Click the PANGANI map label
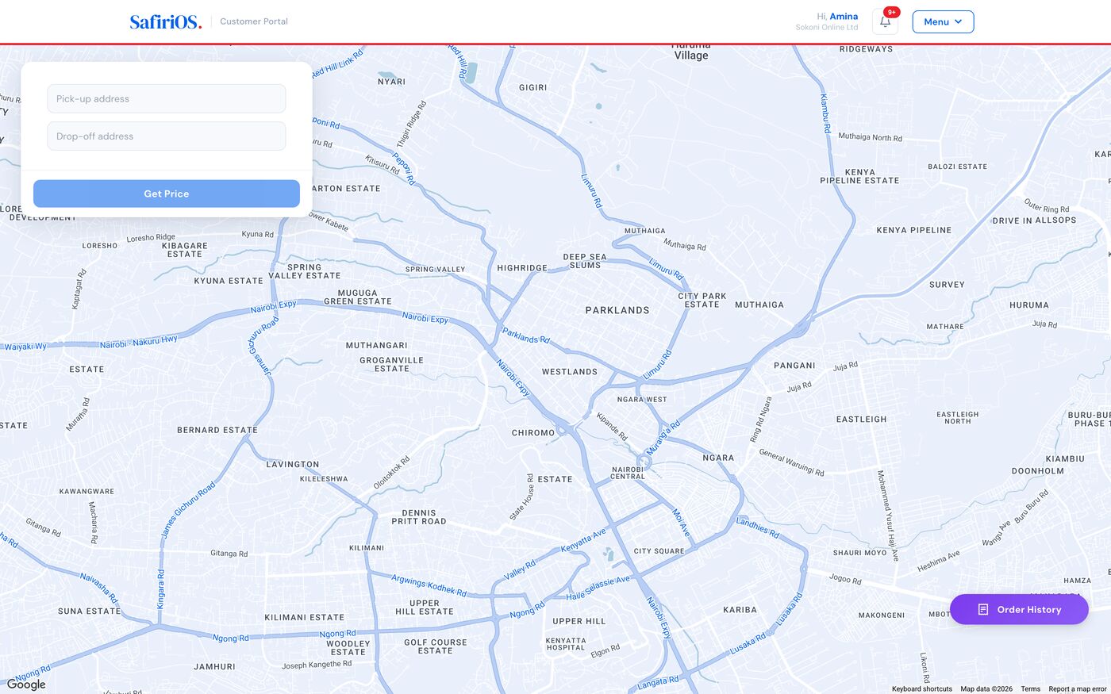This screenshot has width=1111, height=694. (794, 366)
